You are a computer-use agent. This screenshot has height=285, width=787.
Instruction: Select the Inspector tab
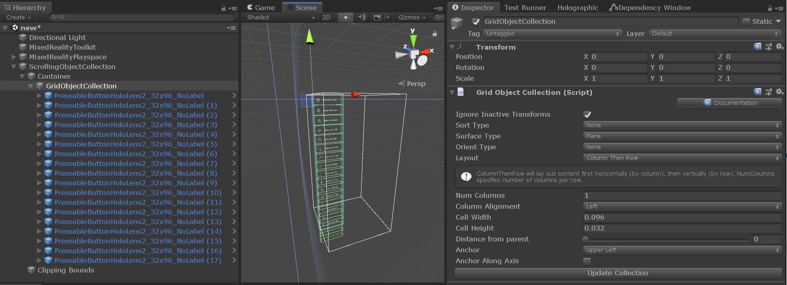point(473,8)
